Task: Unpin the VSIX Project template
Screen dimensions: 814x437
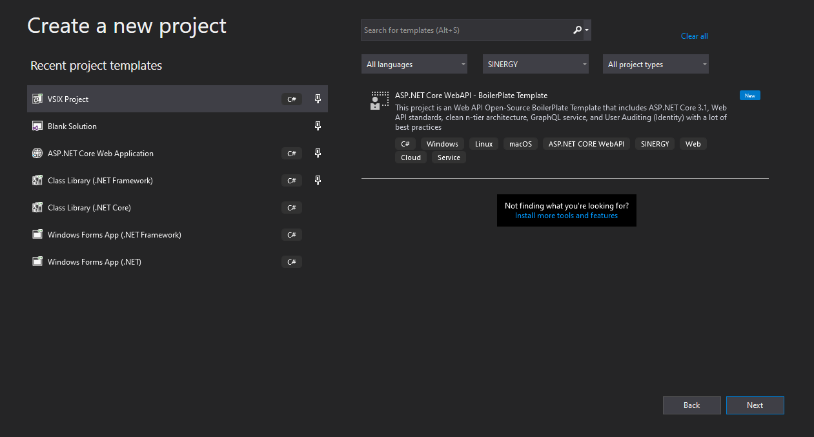Action: click(318, 99)
